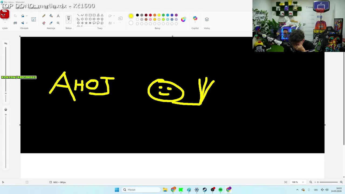
Task: Open the Upravit menu
Action: 20,8
